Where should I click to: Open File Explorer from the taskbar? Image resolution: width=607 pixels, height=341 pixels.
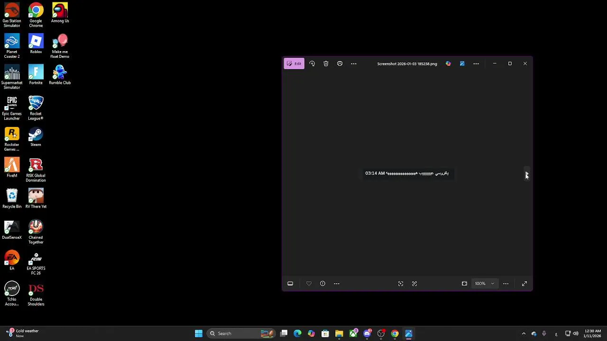click(339, 333)
